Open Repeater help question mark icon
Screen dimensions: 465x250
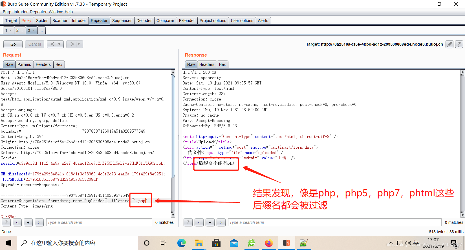coord(459,44)
